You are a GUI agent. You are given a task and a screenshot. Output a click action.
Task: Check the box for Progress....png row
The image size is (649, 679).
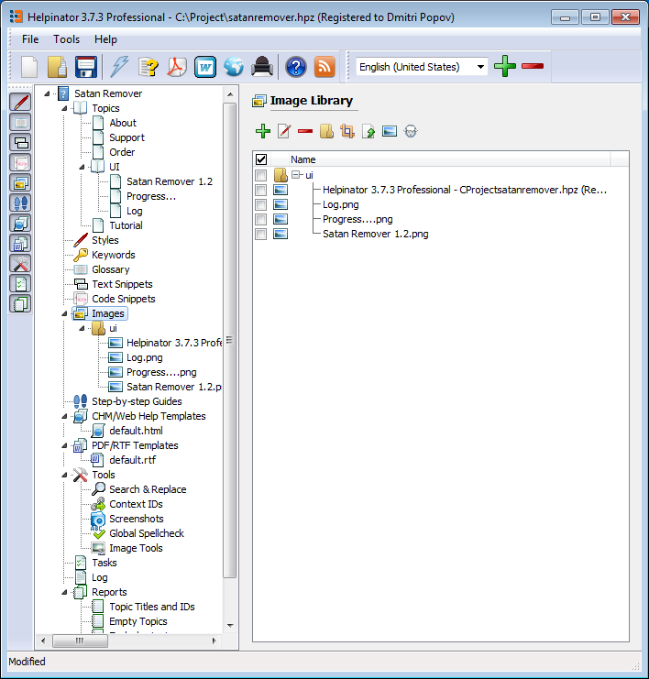click(x=261, y=219)
